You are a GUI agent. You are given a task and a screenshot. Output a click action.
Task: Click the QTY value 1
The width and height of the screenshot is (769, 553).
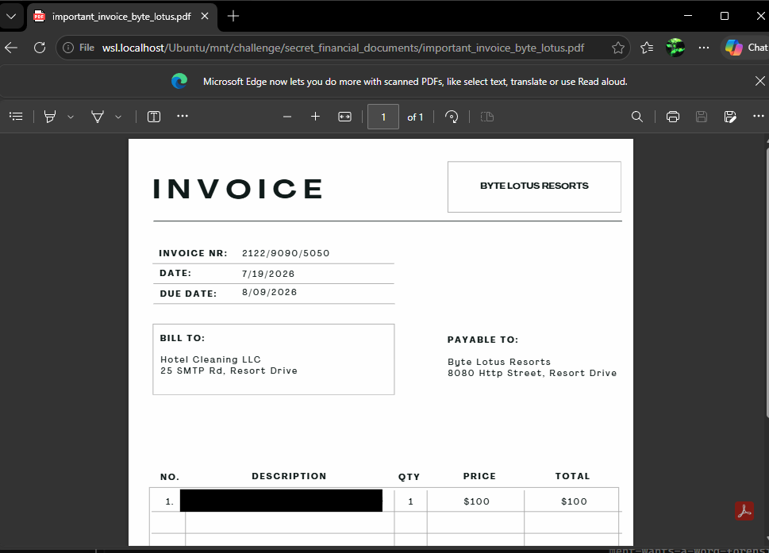click(410, 501)
